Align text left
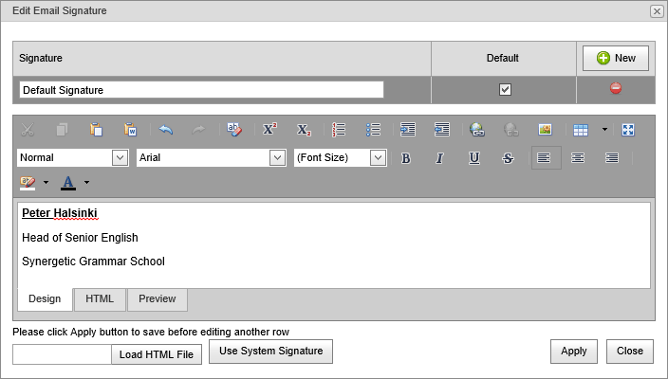This screenshot has width=668, height=379. (547, 158)
